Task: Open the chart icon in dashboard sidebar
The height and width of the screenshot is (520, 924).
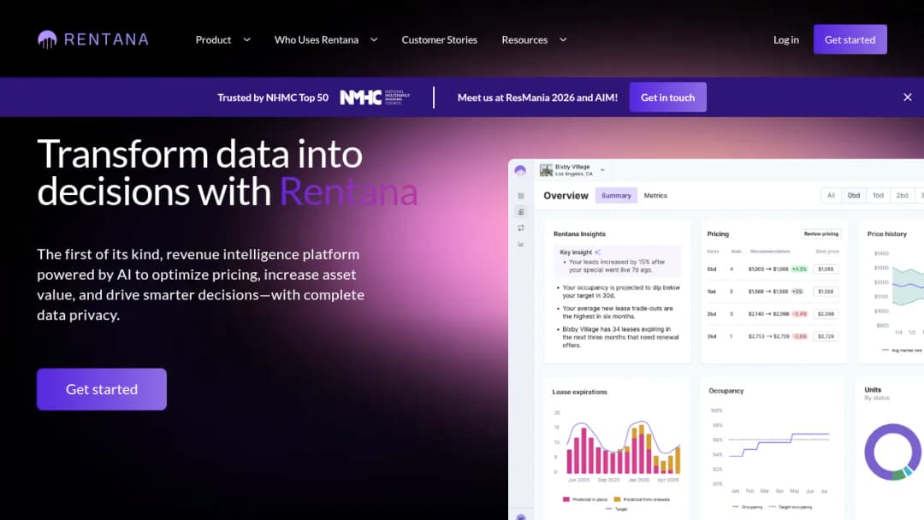Action: coord(521,244)
